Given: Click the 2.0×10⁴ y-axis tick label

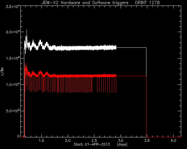Looking at the screenshot, I should pyautogui.click(x=13, y=32).
